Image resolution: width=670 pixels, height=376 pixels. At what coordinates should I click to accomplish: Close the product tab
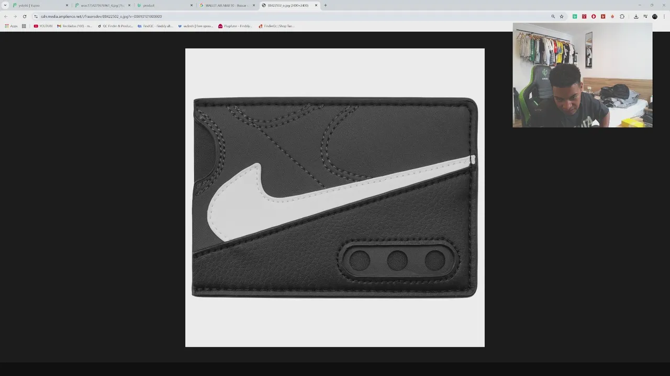point(192,5)
